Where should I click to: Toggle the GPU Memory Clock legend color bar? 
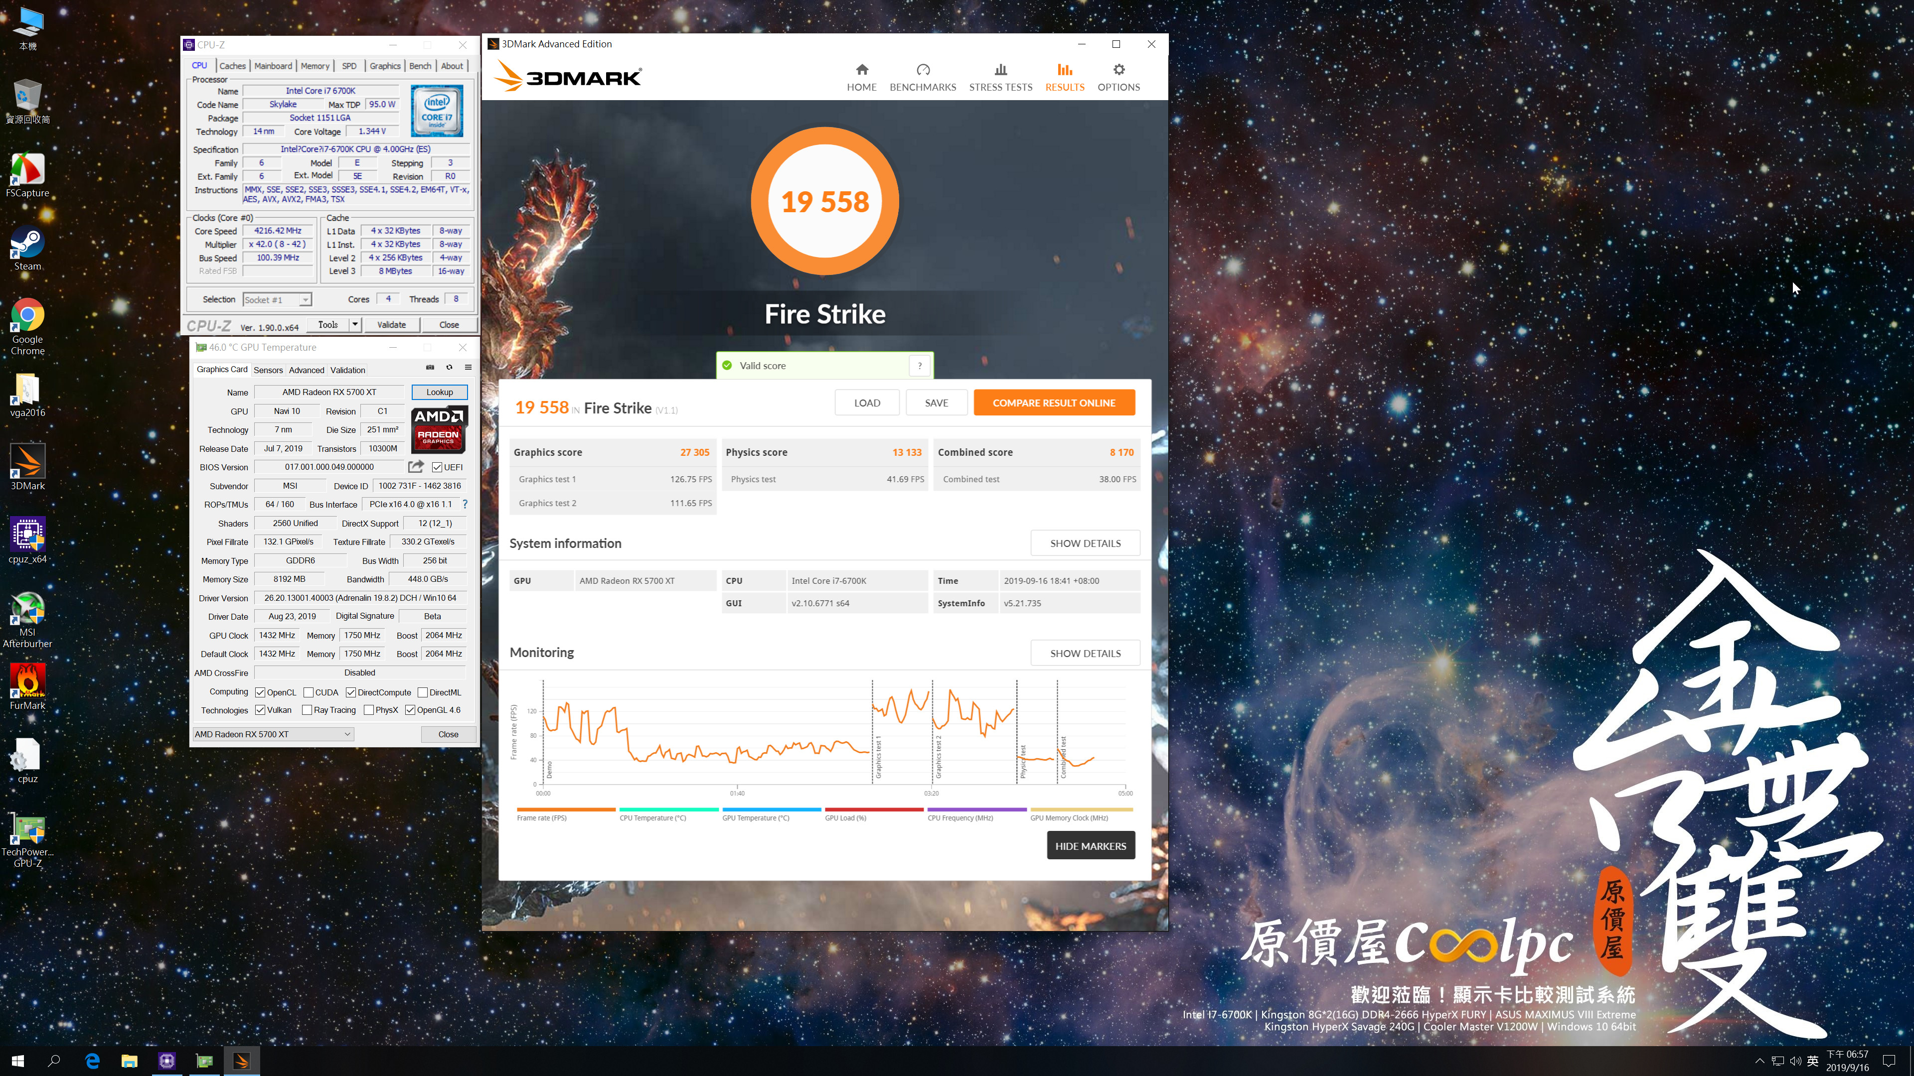(x=1081, y=809)
